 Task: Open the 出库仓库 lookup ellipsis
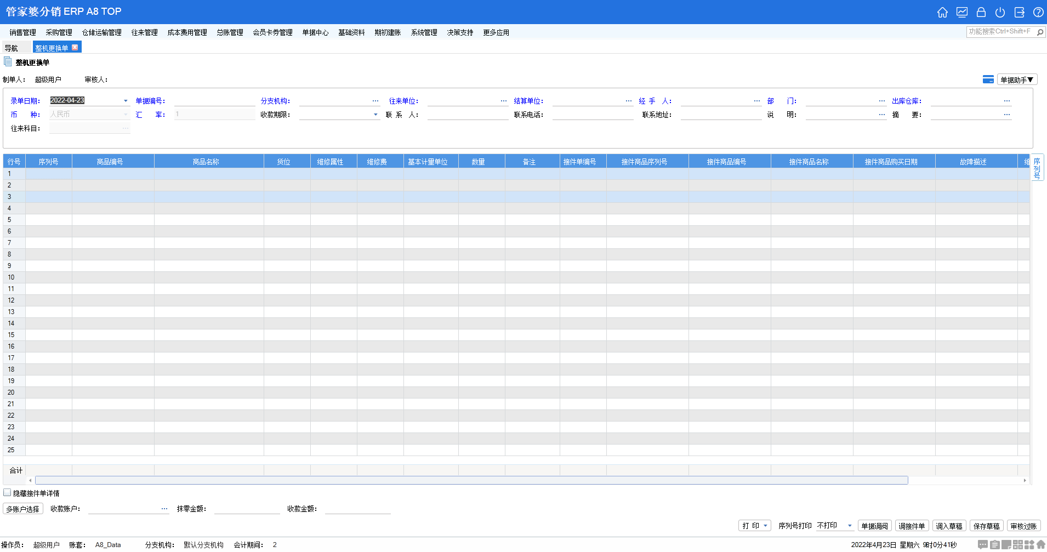(x=1007, y=101)
